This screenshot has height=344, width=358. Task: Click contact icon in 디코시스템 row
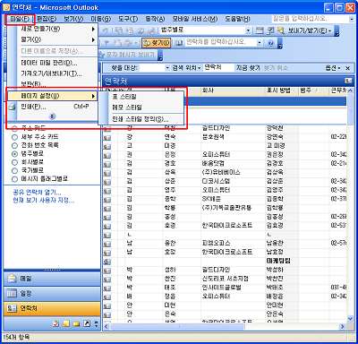[x=107, y=182]
